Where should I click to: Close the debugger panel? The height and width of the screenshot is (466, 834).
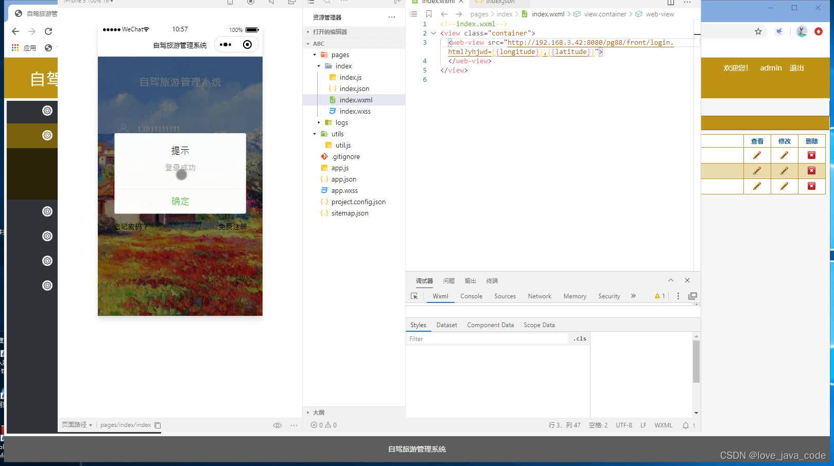[x=687, y=280]
